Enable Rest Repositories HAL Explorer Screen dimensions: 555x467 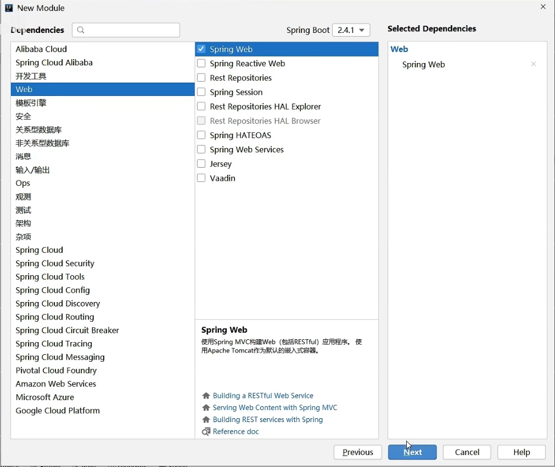tap(201, 106)
